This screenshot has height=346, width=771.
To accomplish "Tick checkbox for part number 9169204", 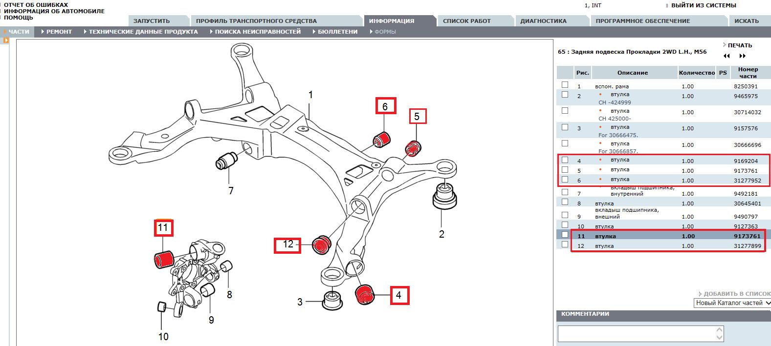I will point(565,160).
